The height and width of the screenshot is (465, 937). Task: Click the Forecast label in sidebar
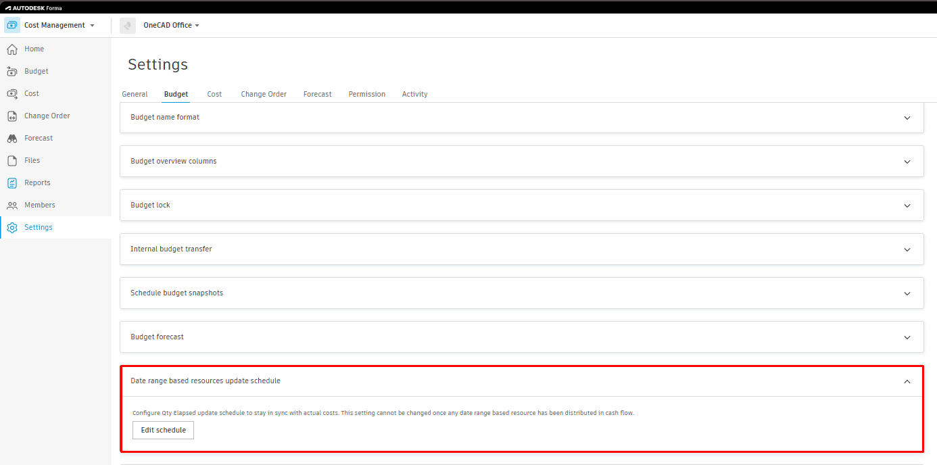(x=39, y=139)
